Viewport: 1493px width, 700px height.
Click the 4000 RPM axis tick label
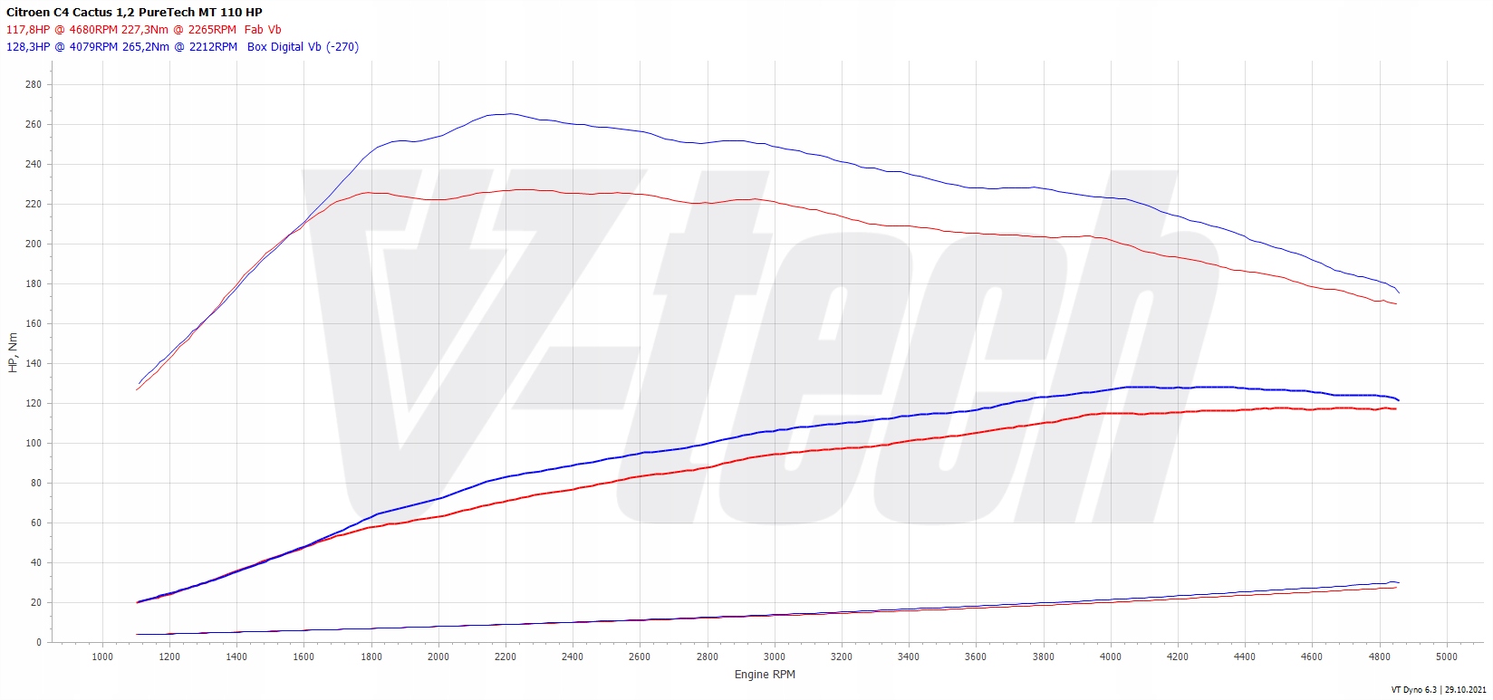pos(1111,657)
